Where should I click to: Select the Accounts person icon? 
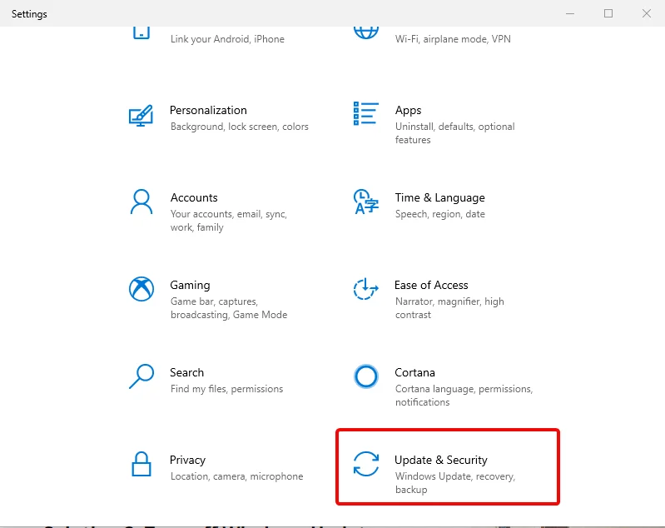141,202
